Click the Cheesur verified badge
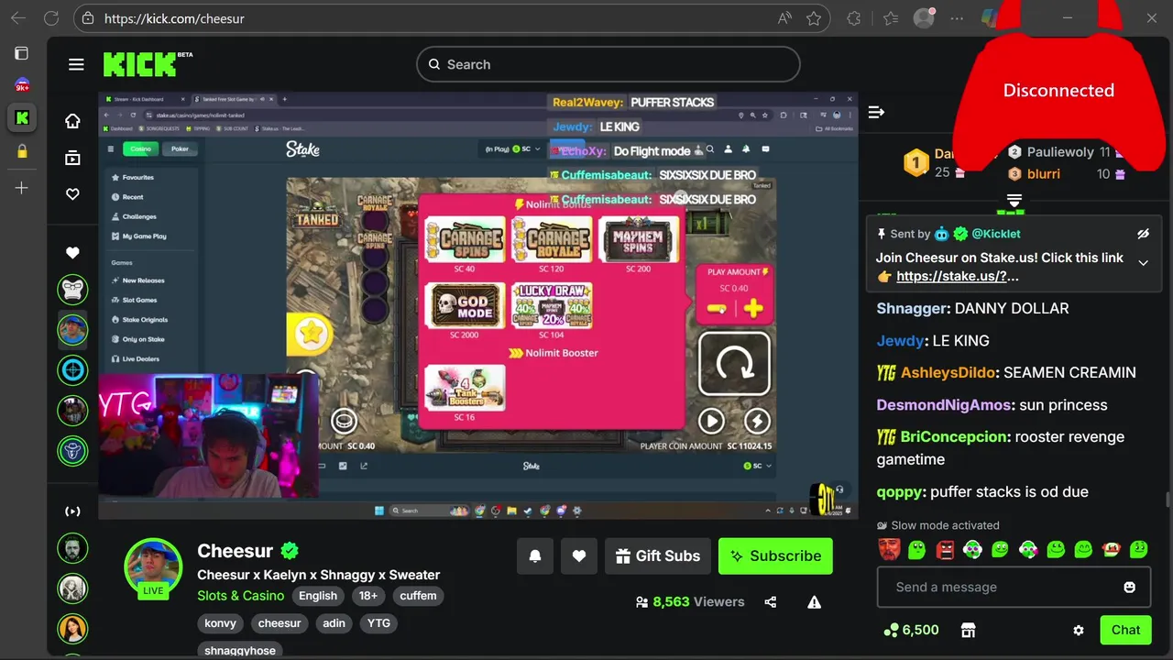 [x=290, y=551]
